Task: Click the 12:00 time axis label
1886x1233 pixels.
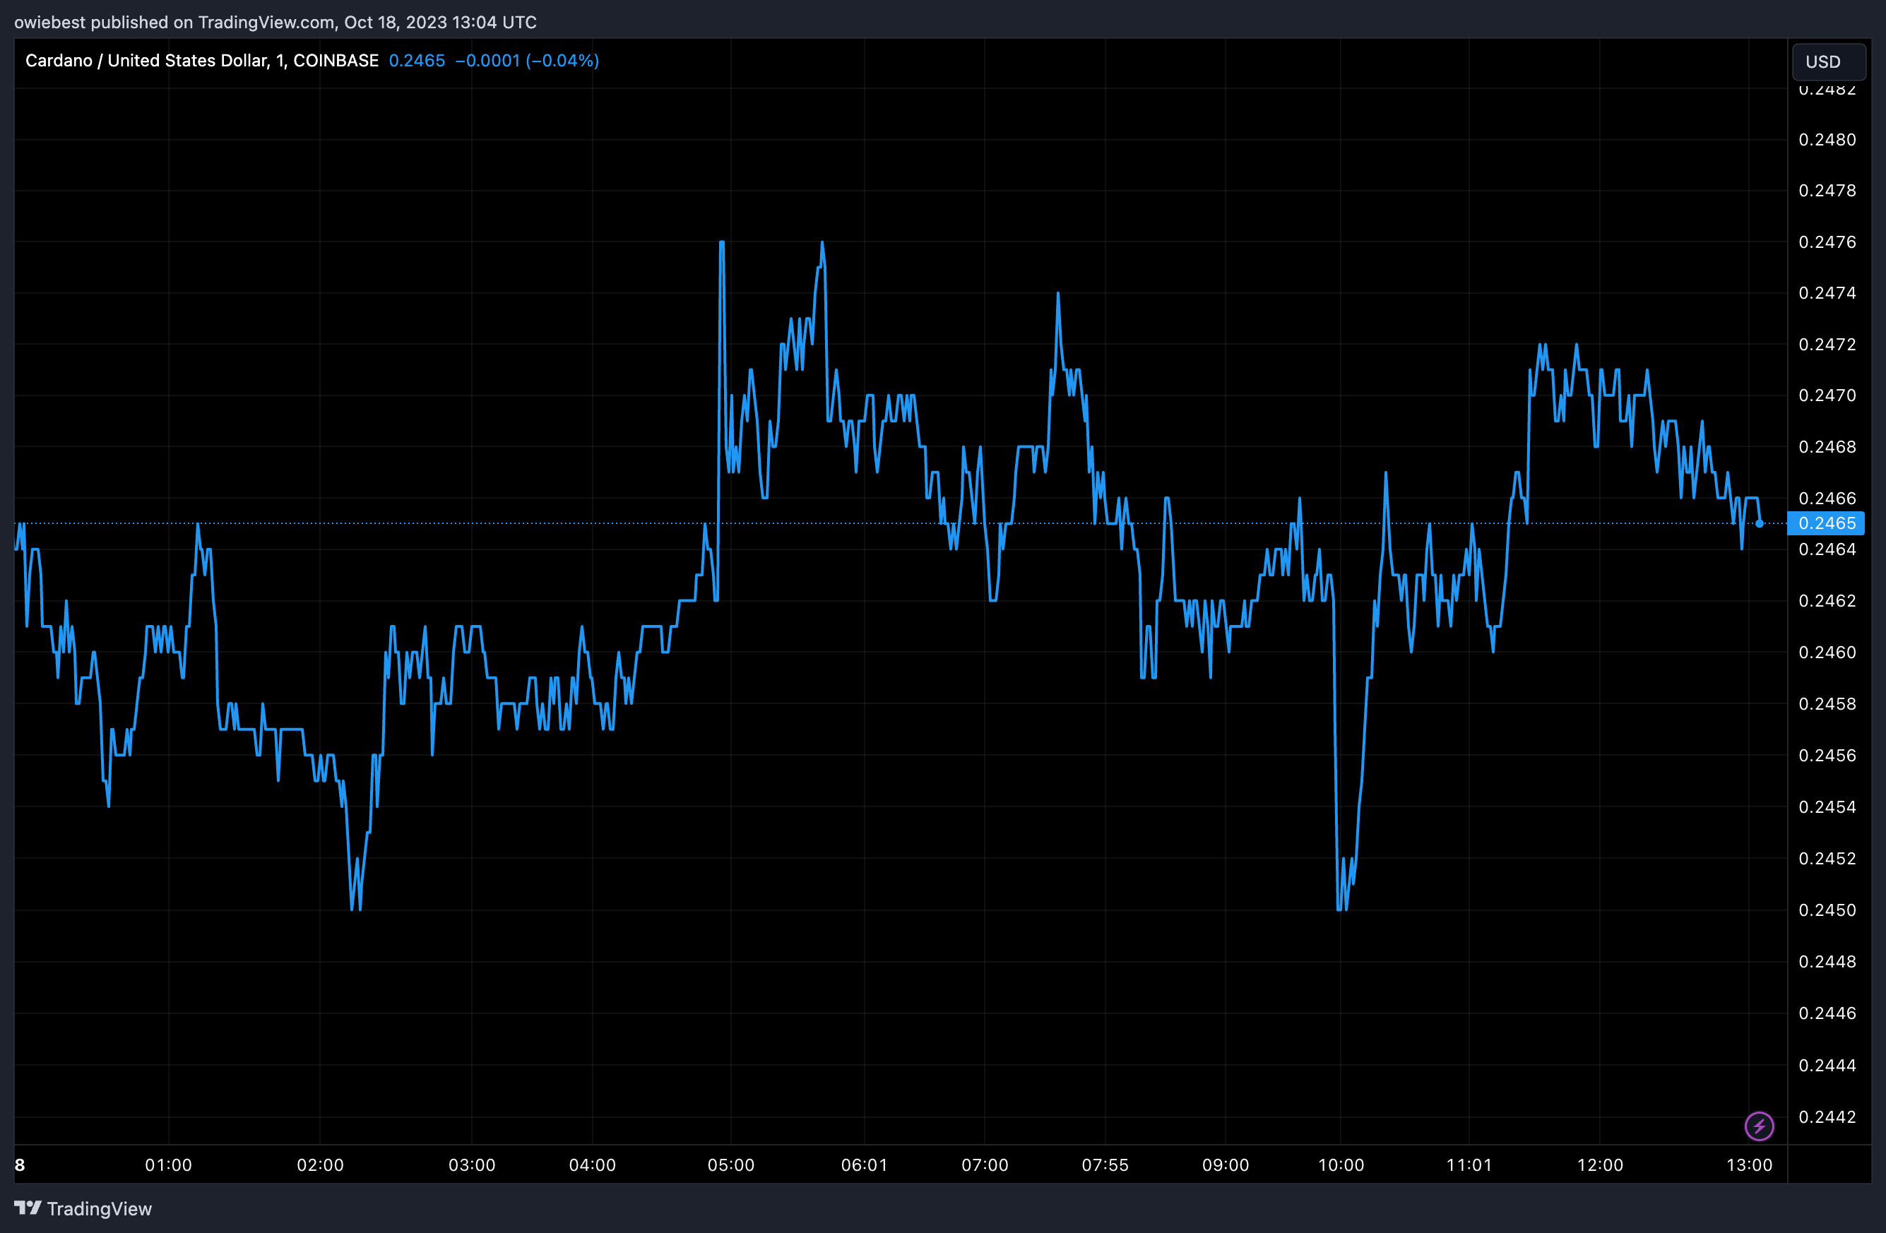Action: 1600,1164
